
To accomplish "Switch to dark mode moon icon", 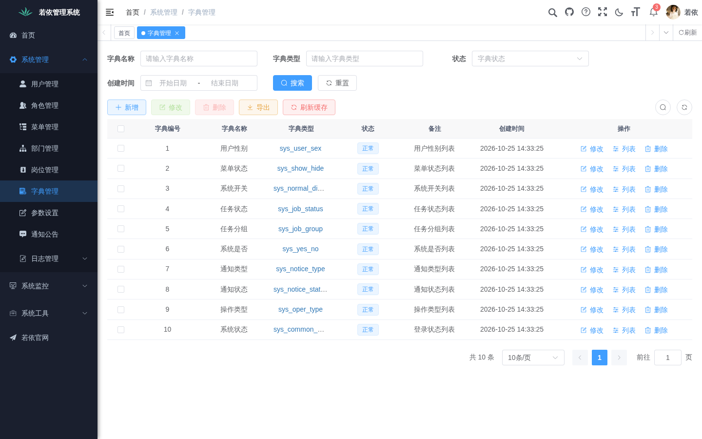I will click(619, 12).
